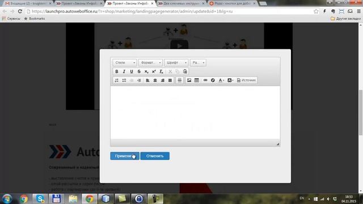Insert an image into the editor
The height and width of the screenshot is (204, 363).
pos(189,80)
